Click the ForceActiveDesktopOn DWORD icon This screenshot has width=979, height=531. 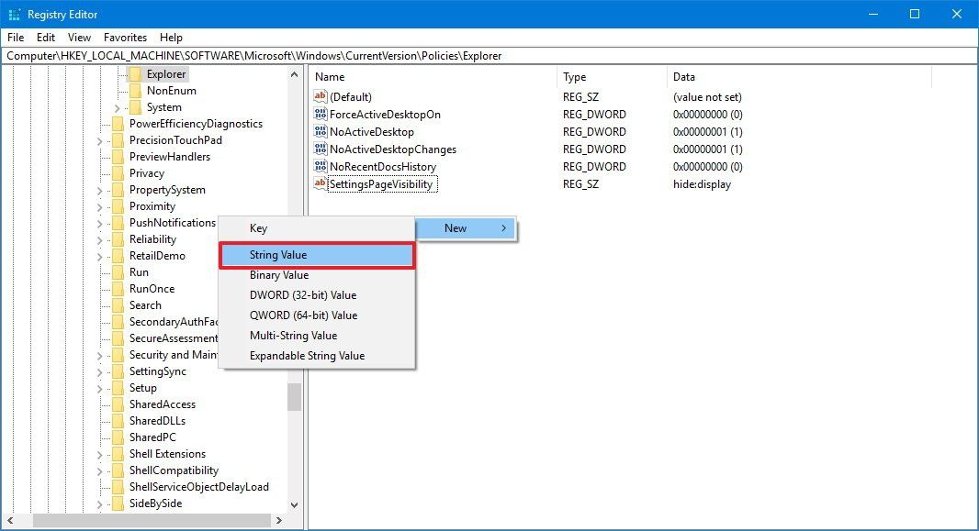tap(321, 114)
